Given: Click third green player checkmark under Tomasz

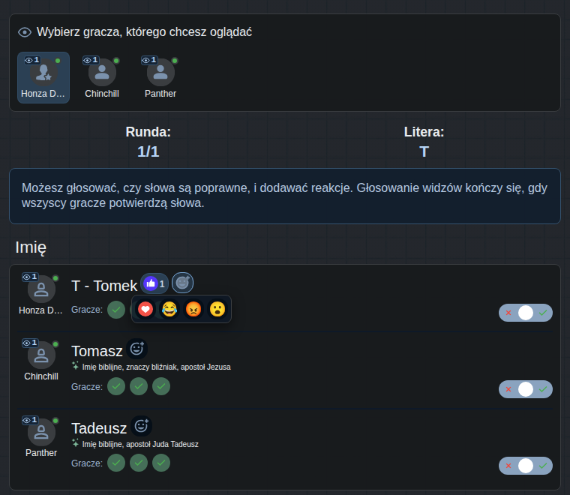Looking at the screenshot, I should (x=161, y=386).
